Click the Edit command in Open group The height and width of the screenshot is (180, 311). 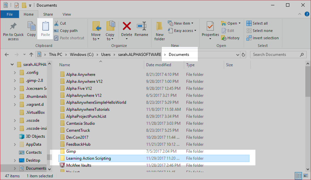(228, 31)
